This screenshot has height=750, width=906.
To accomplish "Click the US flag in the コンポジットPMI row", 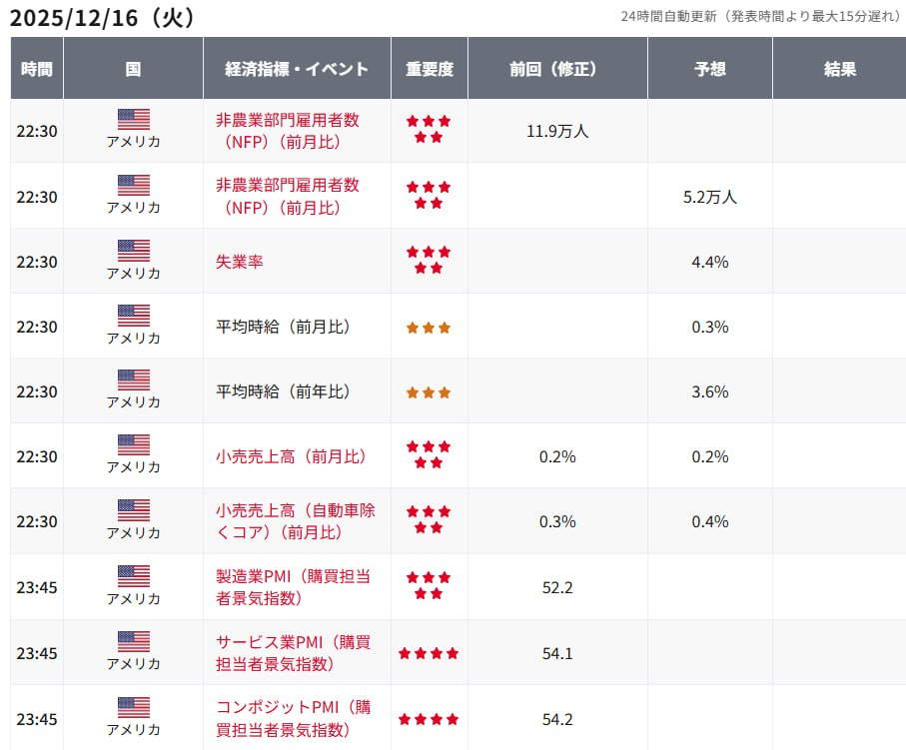I will [133, 707].
